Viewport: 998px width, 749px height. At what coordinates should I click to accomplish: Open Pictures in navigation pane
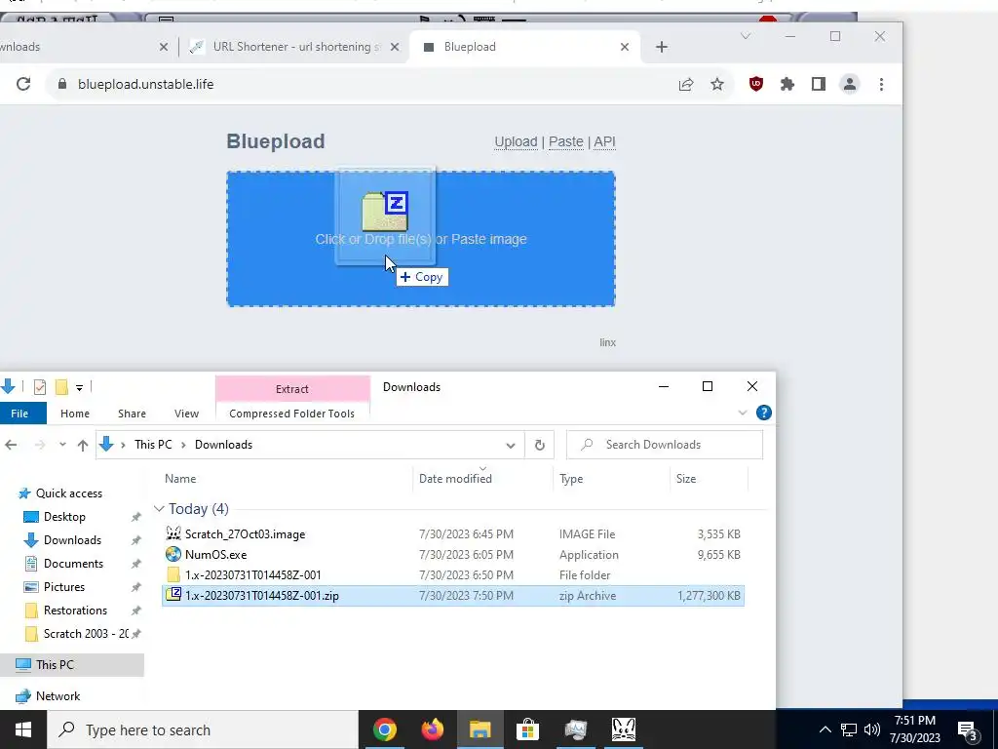(x=64, y=587)
